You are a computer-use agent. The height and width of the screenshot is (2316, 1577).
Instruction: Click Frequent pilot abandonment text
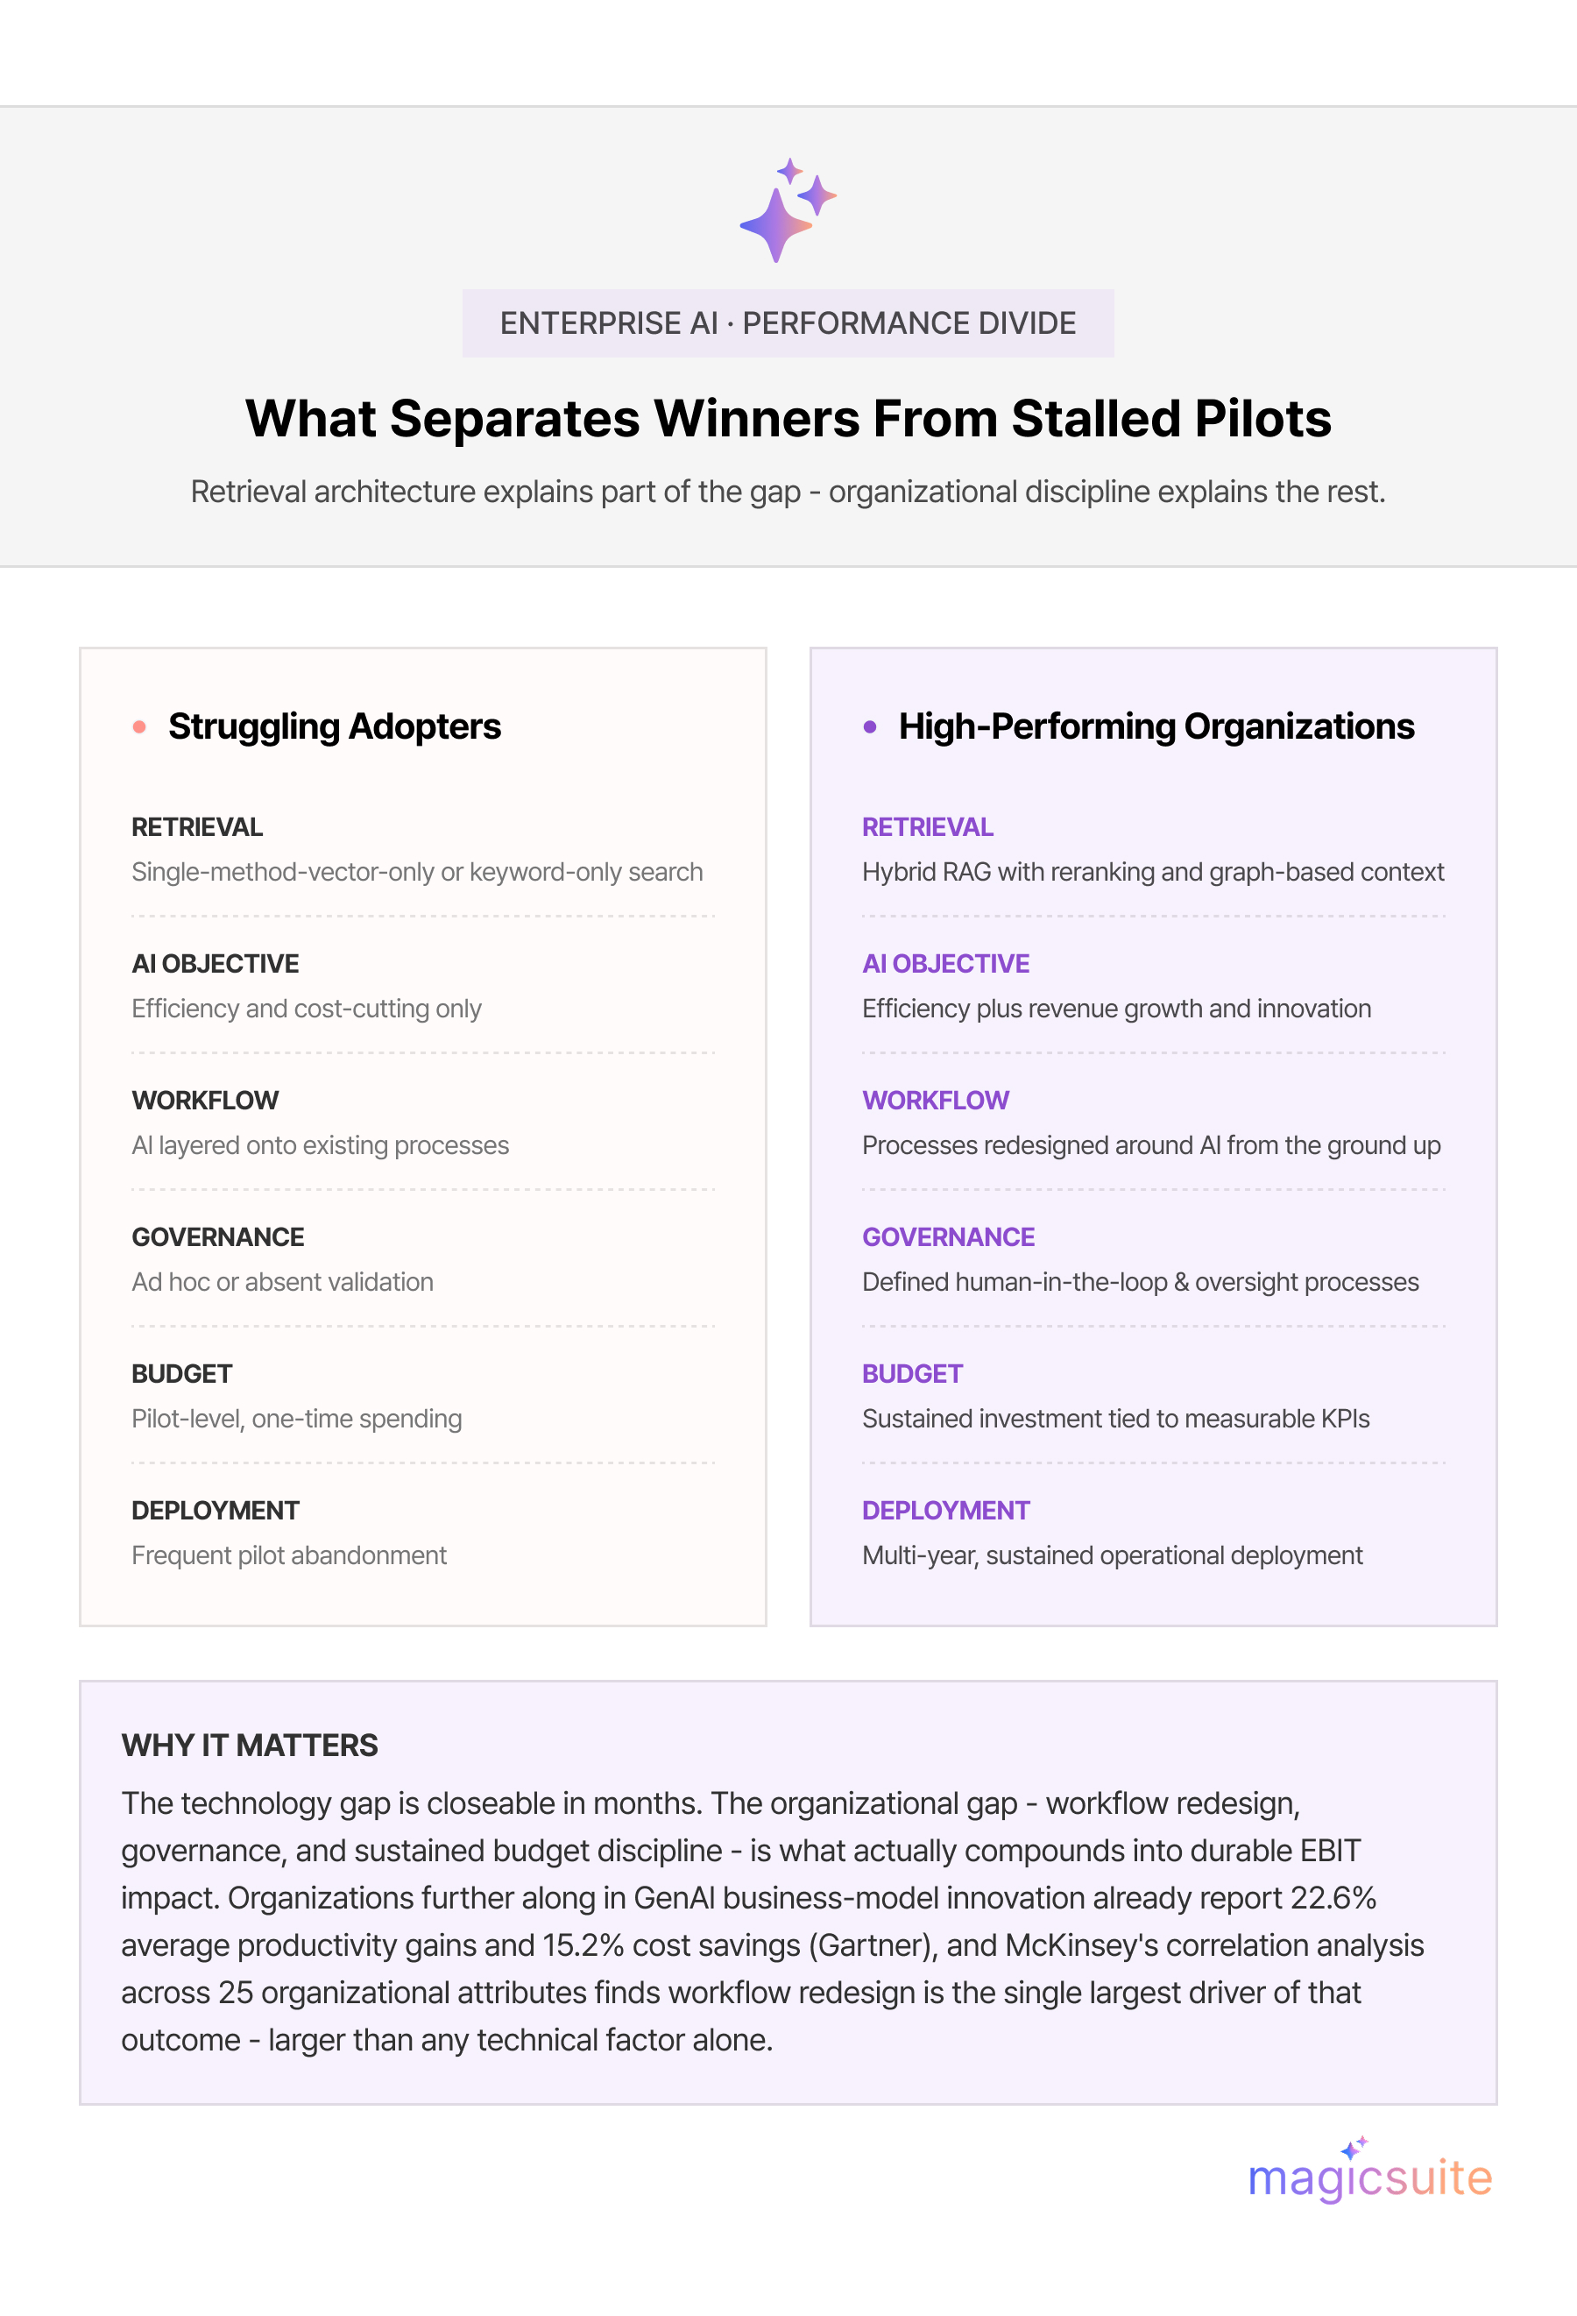coord(289,1555)
